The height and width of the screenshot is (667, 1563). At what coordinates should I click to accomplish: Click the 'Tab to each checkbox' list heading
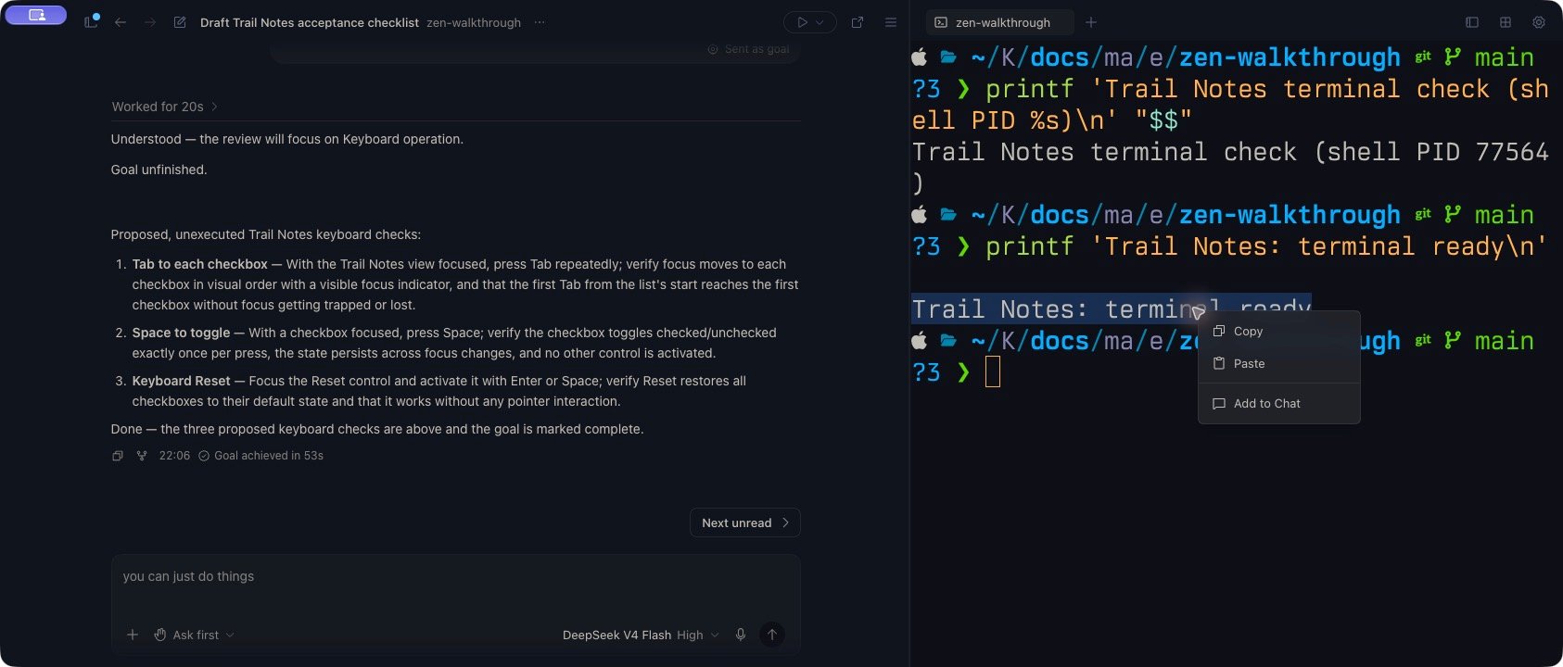pos(199,264)
